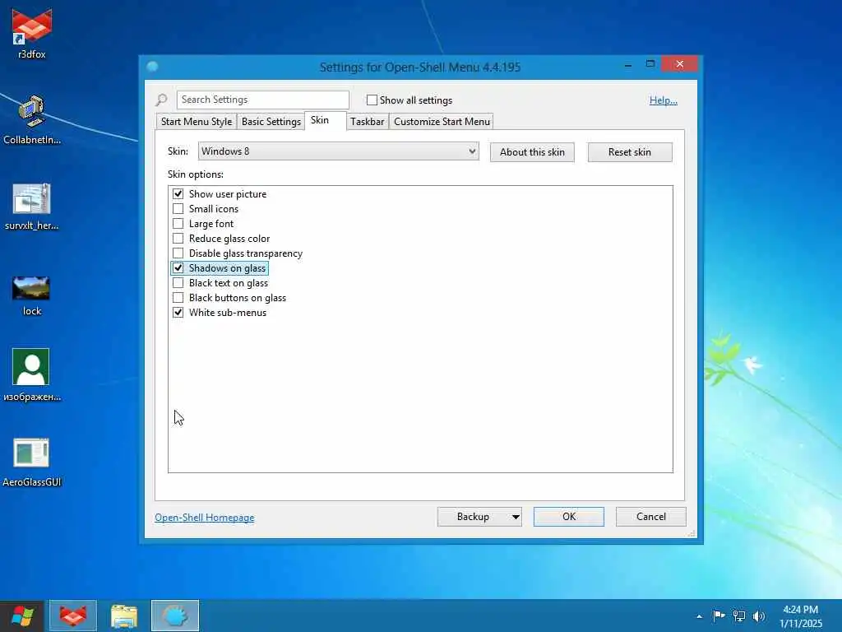Maximize the Open-Shell settings window

click(650, 64)
